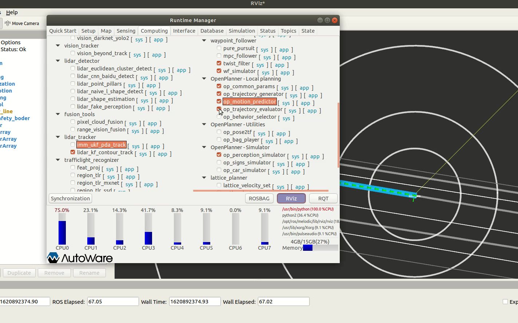
Task: Collapse the lattice_planner group
Action: click(x=204, y=177)
